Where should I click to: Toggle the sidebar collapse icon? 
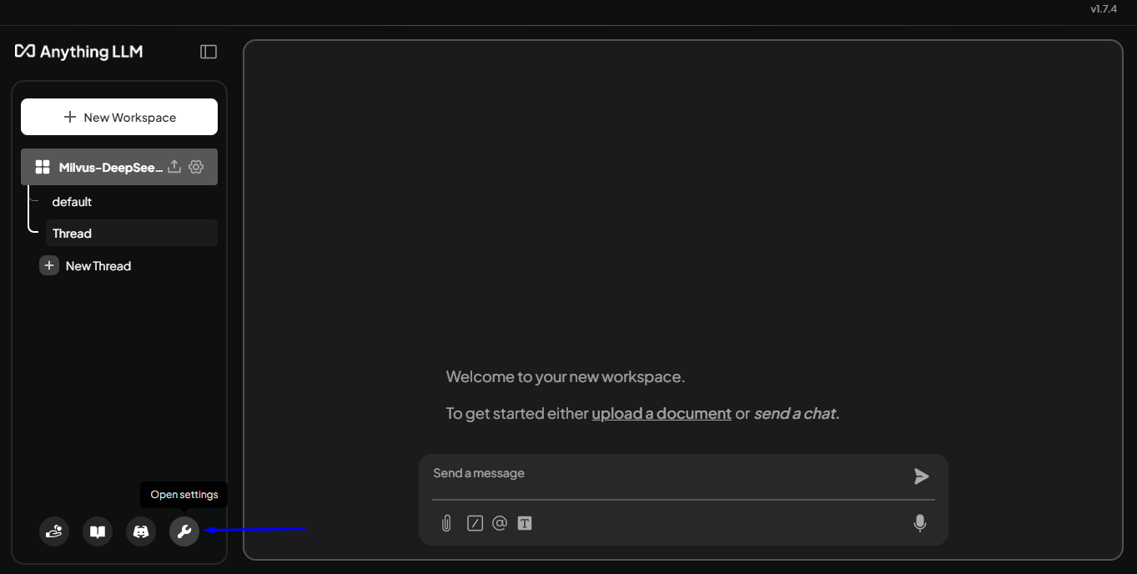point(209,52)
